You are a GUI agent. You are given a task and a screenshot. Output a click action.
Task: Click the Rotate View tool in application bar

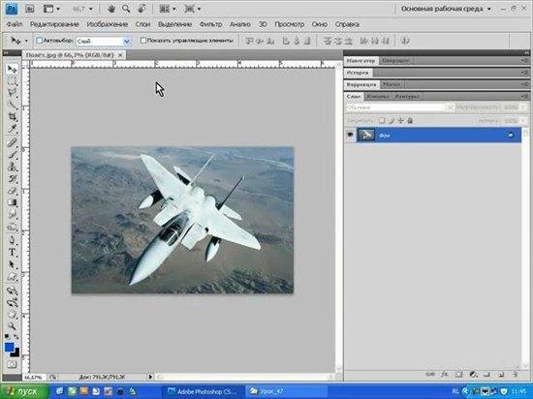click(141, 9)
